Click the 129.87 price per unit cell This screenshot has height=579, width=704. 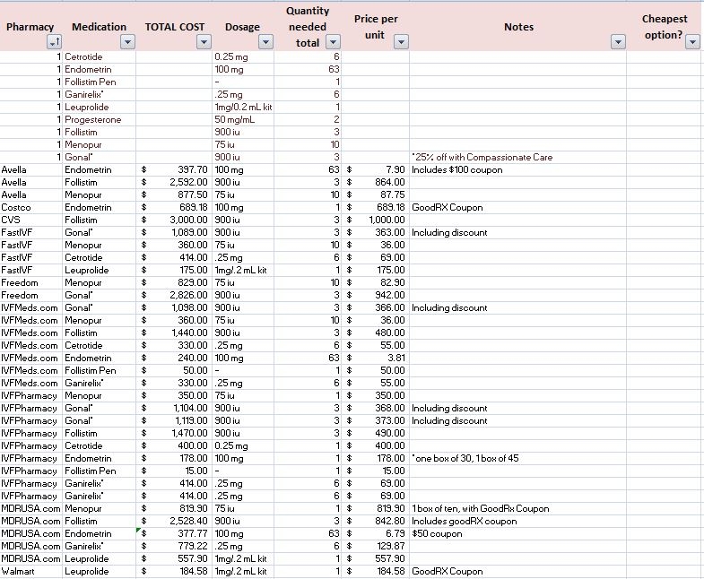[376, 547]
